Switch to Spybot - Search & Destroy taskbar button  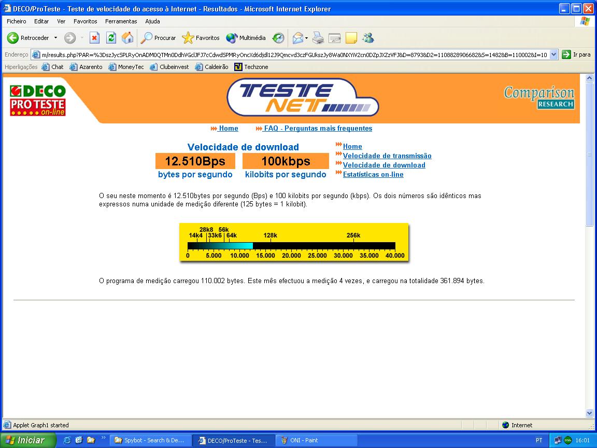tap(150, 440)
